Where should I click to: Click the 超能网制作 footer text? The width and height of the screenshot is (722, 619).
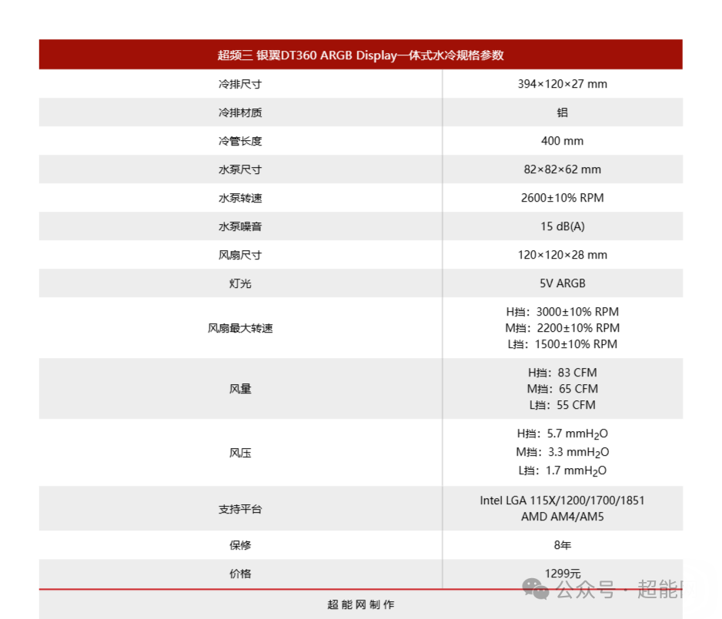tap(360, 604)
